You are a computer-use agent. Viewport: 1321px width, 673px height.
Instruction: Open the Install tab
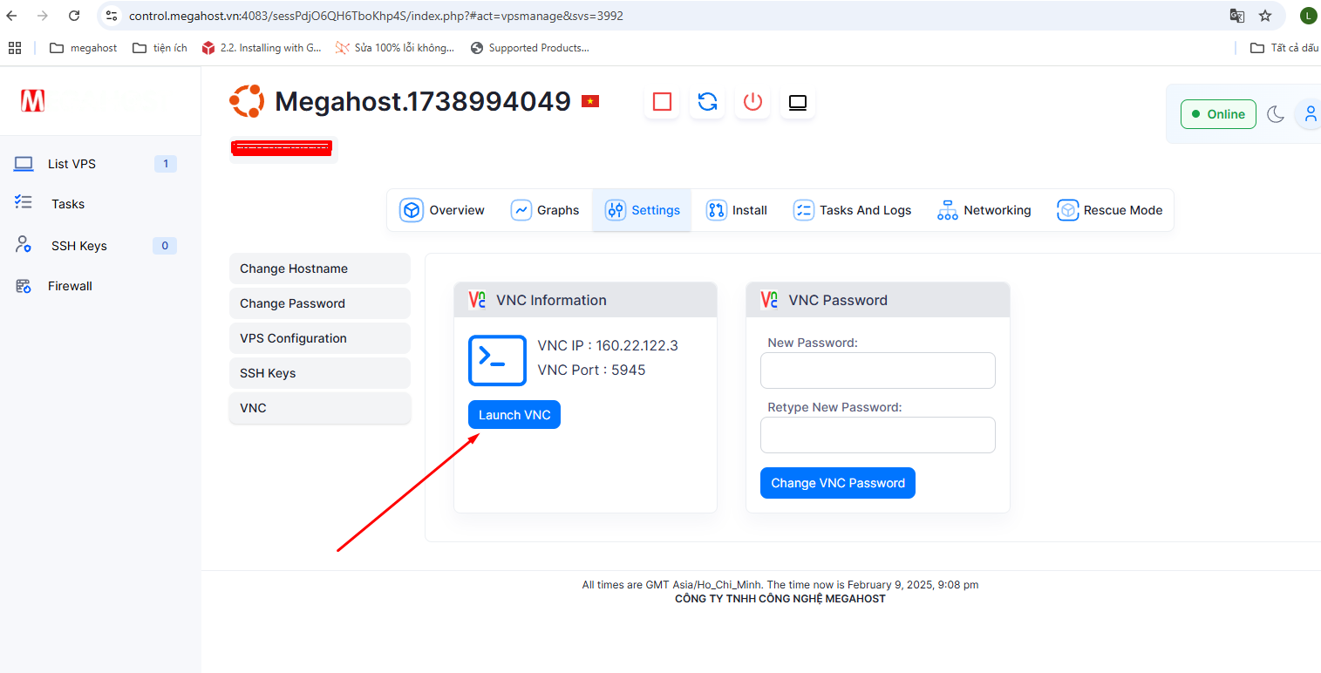[x=737, y=210]
